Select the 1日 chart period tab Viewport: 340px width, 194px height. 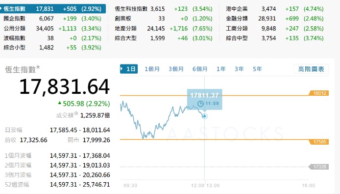tap(129, 69)
